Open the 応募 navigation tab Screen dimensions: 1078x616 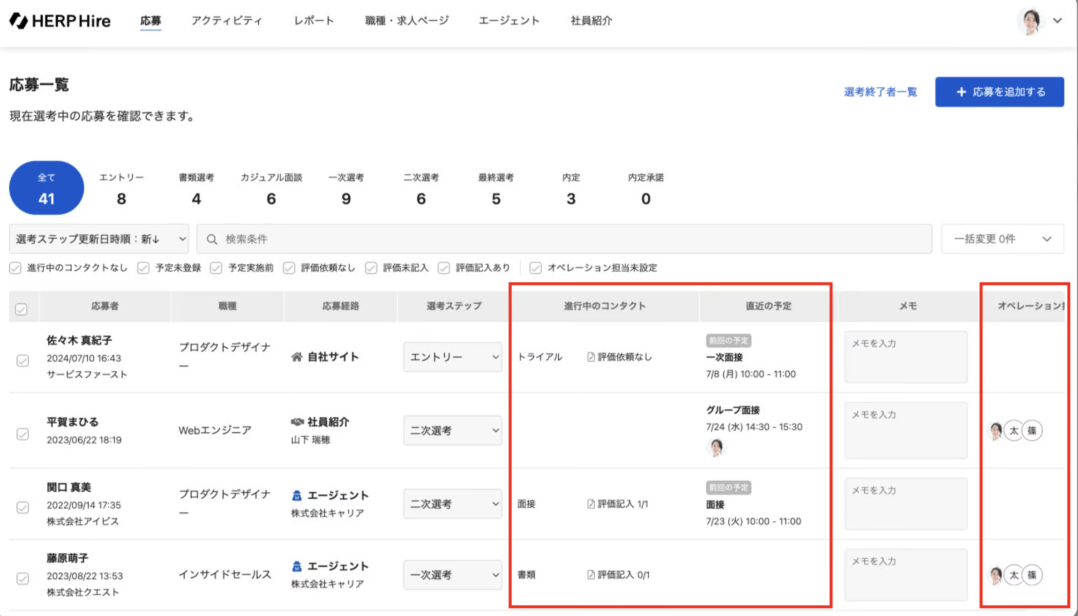(x=150, y=21)
